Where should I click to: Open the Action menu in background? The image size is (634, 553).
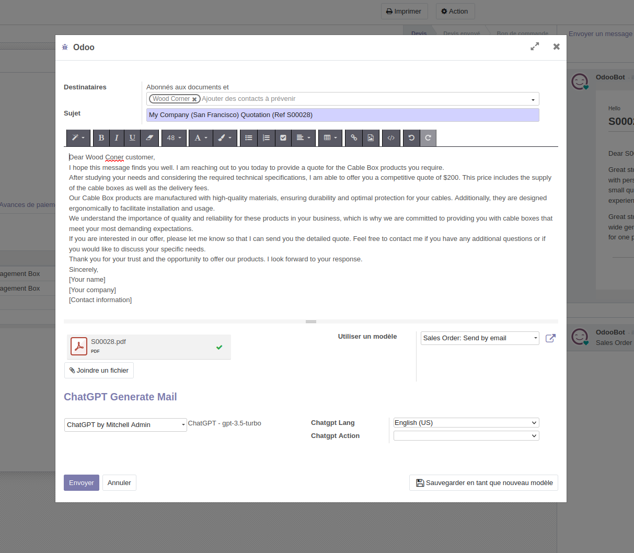(455, 11)
